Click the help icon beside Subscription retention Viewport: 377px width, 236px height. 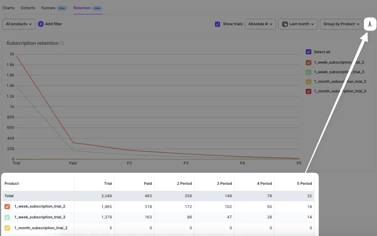62,43
